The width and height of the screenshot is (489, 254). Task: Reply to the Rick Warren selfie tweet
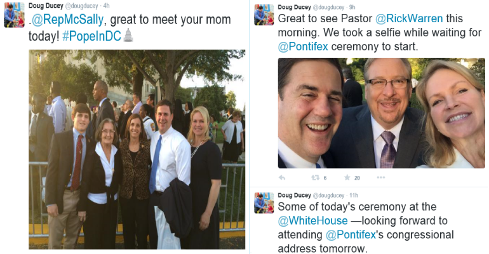point(281,178)
